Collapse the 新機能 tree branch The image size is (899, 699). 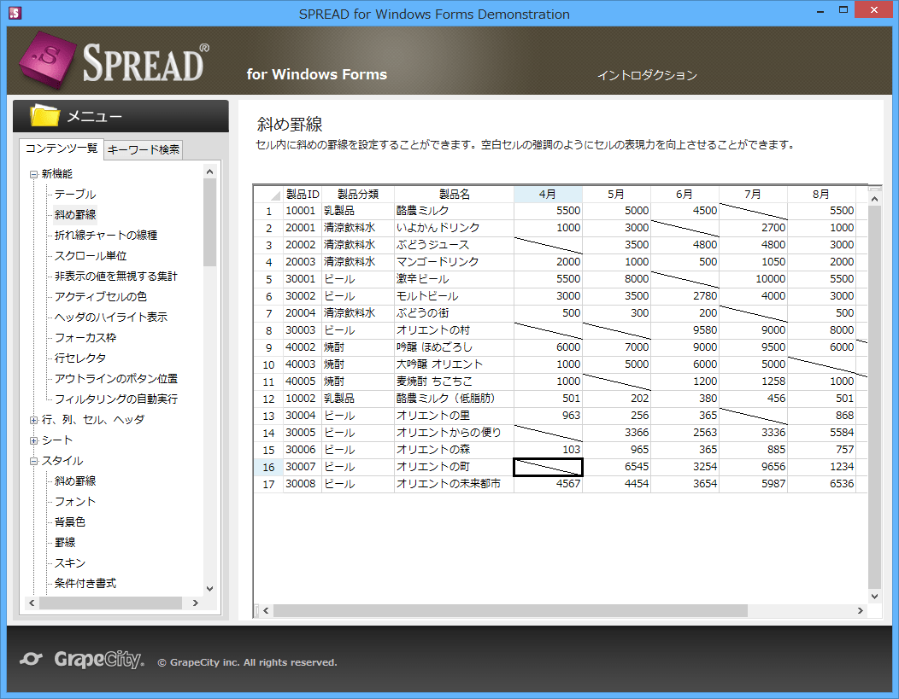[x=32, y=172]
